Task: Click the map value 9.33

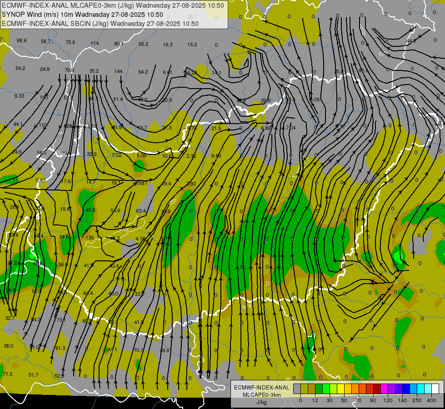Action: point(19,96)
